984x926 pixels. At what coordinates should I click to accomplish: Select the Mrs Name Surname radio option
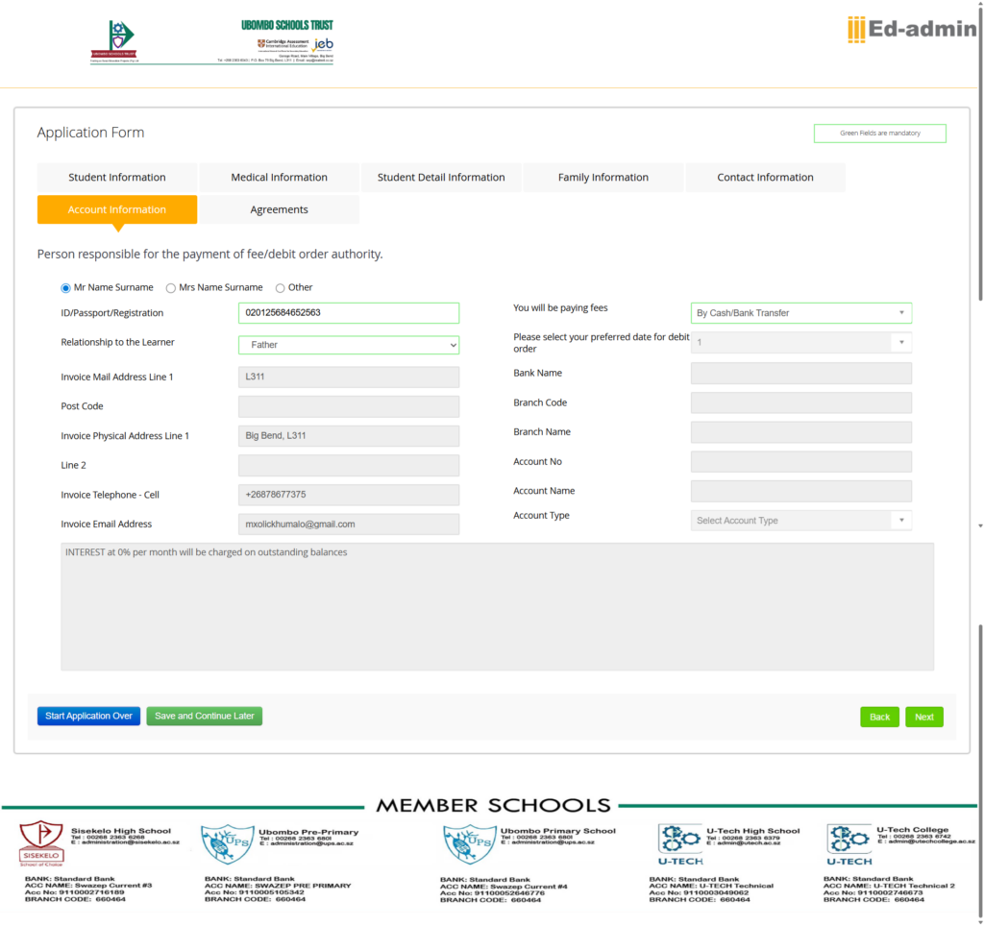click(x=171, y=288)
